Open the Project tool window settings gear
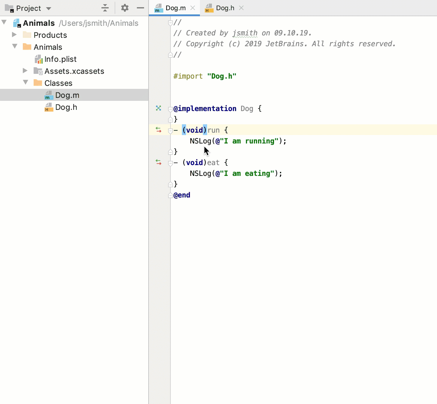 [x=125, y=8]
